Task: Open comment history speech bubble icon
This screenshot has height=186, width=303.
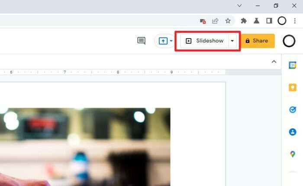Action: tap(141, 41)
